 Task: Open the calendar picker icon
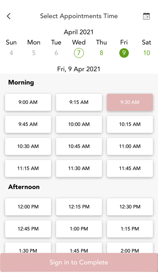[146, 16]
